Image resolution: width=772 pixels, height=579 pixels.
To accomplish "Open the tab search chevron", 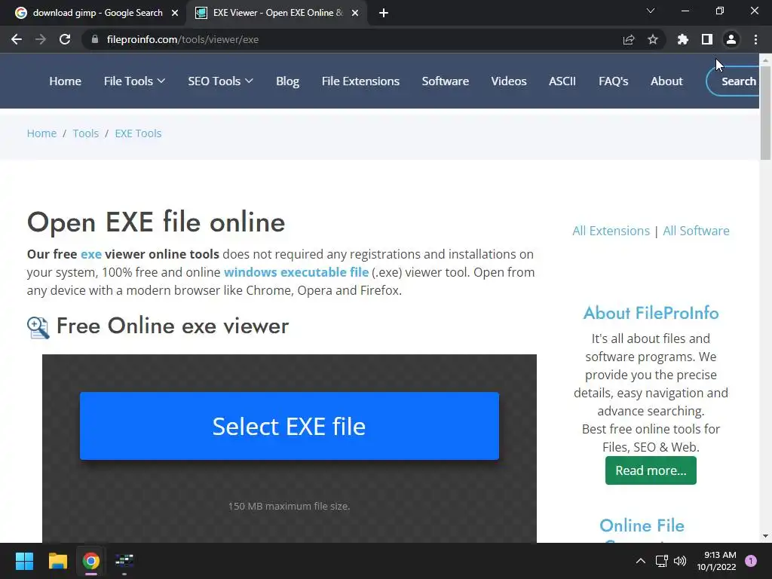I will tap(651, 11).
